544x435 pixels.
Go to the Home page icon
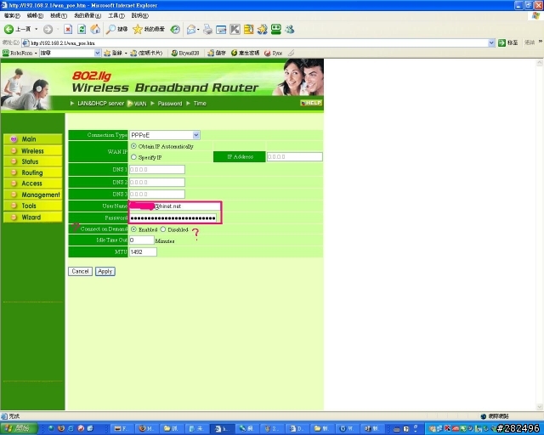pyautogui.click(x=95, y=30)
